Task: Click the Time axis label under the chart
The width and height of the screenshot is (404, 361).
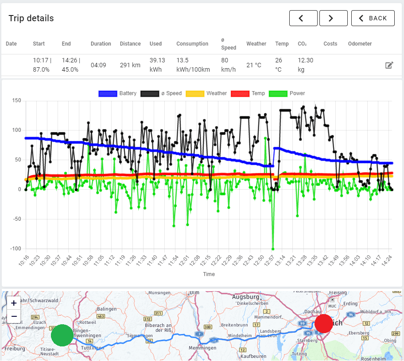Action: pos(209,274)
